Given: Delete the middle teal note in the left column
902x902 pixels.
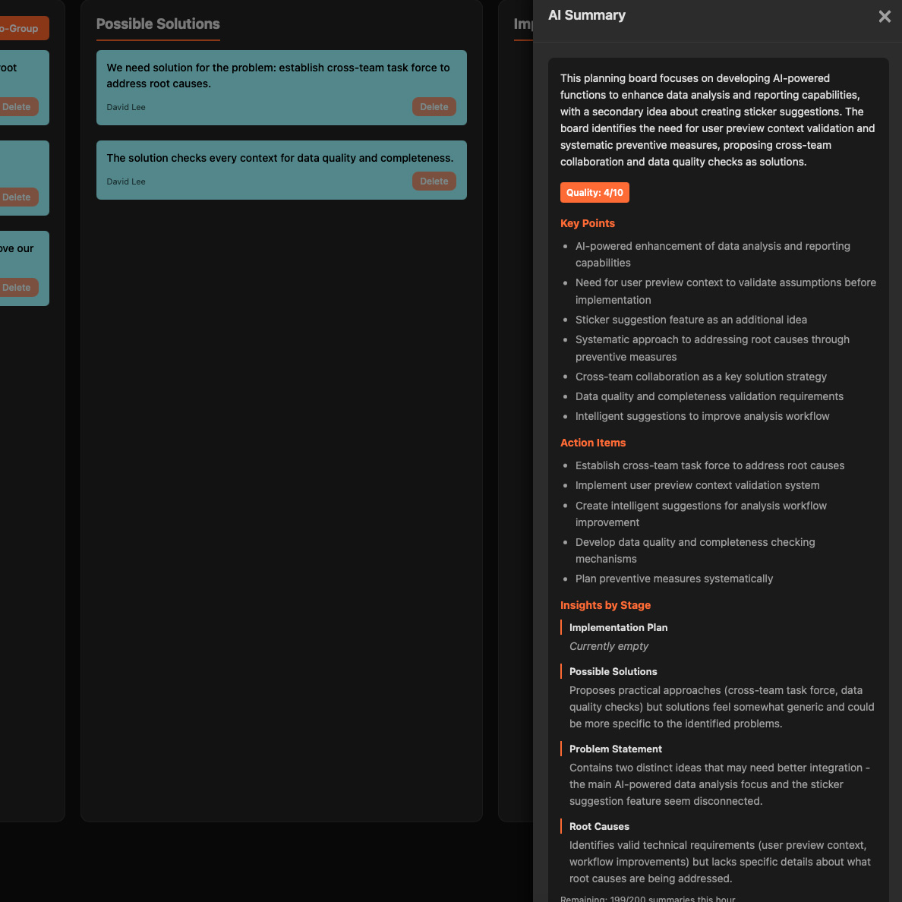Looking at the screenshot, I should click(x=16, y=197).
